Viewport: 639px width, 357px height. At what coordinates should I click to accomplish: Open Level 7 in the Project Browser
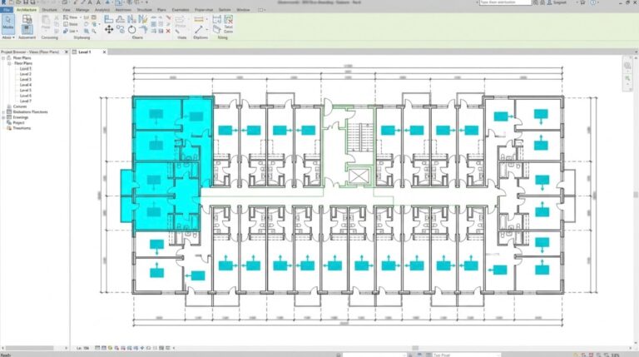click(25, 101)
